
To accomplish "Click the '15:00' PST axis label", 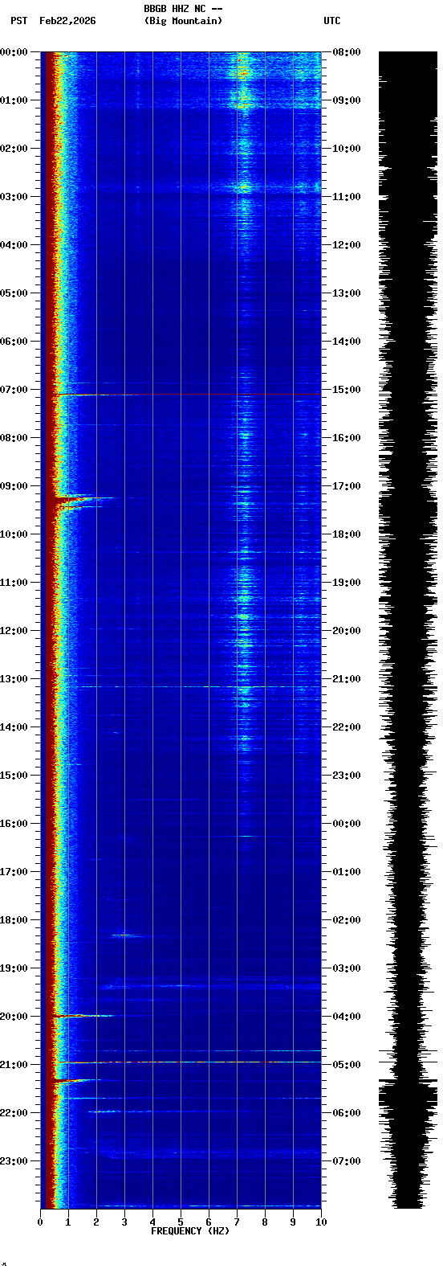I will pyautogui.click(x=14, y=776).
